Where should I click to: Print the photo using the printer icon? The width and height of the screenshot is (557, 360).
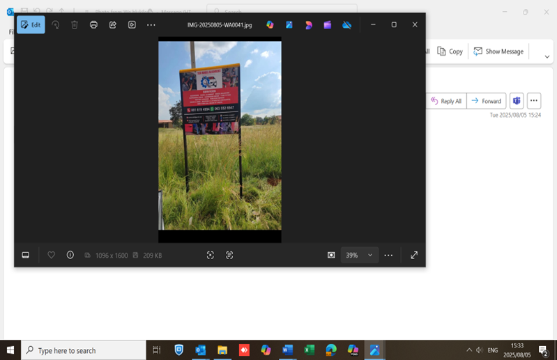coord(93,25)
